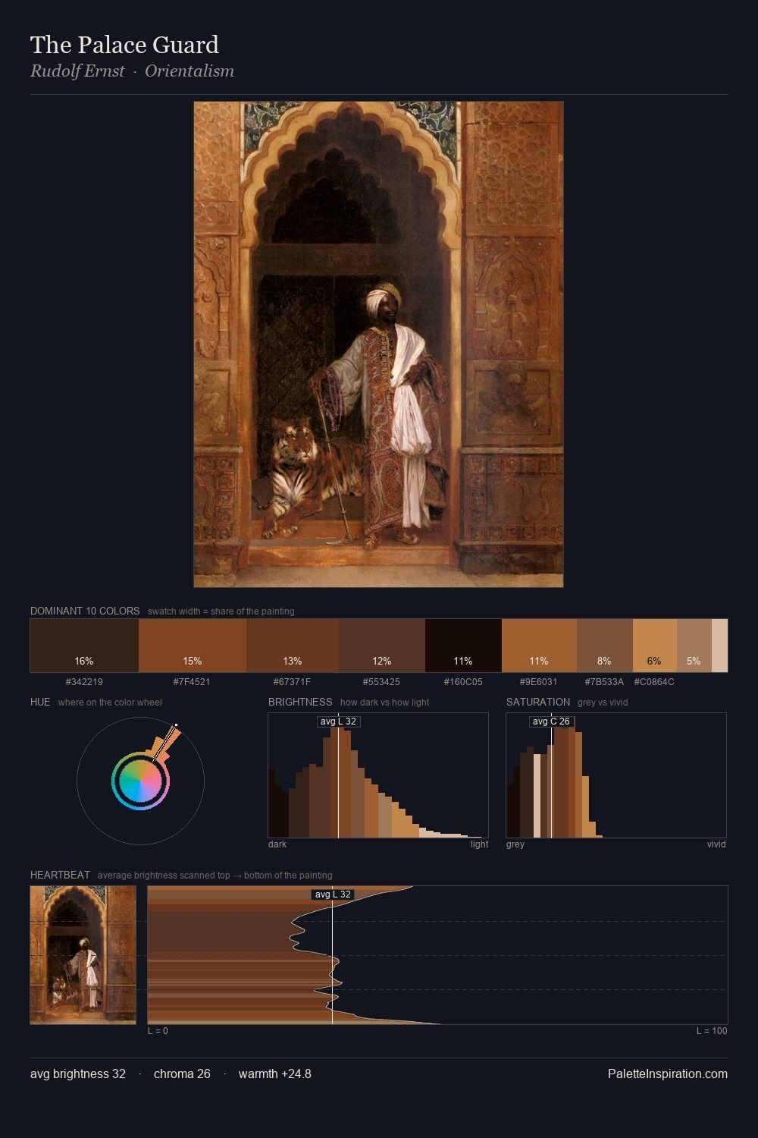This screenshot has height=1138, width=758.
Task: Click the 5% taupe swatch
Action: pos(694,646)
